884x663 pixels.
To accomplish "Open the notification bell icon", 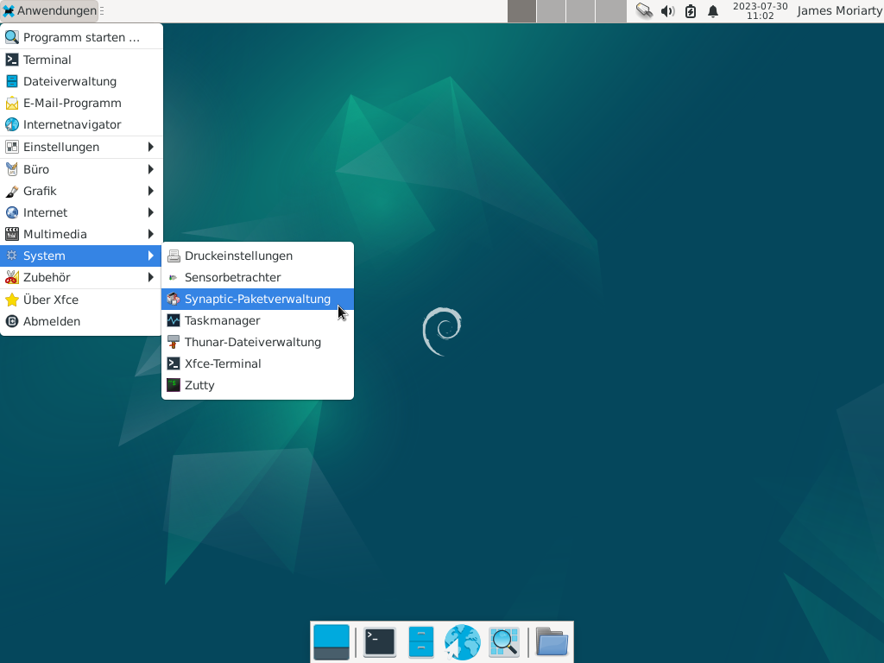I will point(713,10).
